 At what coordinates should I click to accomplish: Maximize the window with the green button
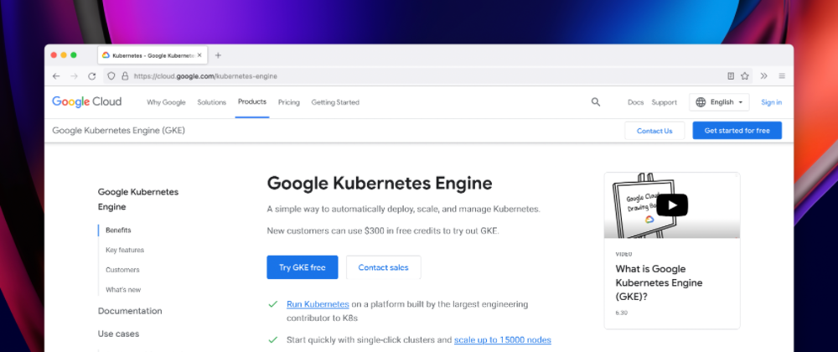(x=74, y=55)
